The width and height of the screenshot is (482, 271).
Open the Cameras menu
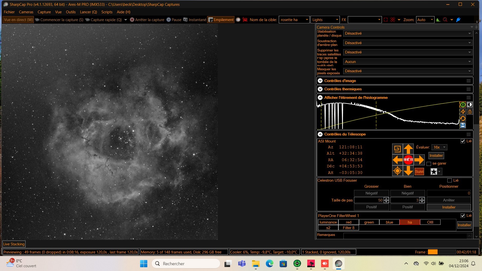point(26,12)
